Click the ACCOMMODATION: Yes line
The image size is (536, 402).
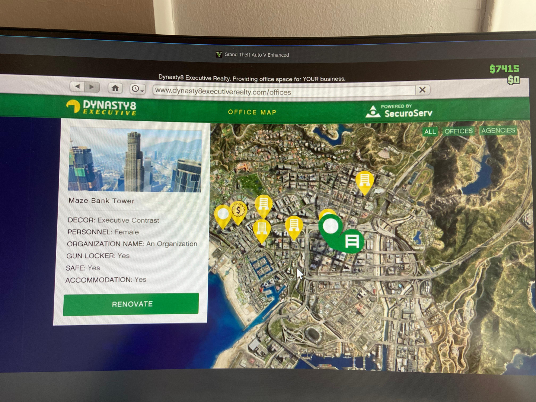click(x=106, y=280)
